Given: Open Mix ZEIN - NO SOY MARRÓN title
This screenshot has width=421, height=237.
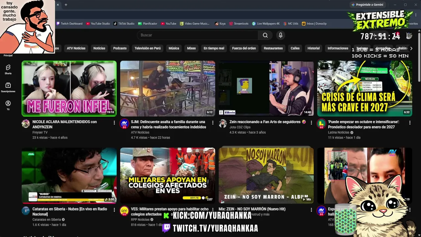Looking at the screenshot, I should pos(258,209).
